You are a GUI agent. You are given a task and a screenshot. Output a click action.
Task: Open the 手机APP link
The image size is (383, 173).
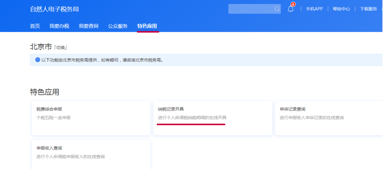[x=314, y=9]
